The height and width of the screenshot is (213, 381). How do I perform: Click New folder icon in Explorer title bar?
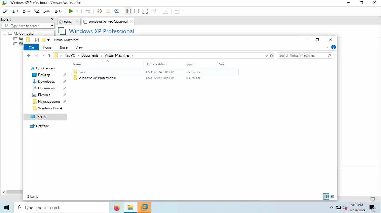pos(43,40)
